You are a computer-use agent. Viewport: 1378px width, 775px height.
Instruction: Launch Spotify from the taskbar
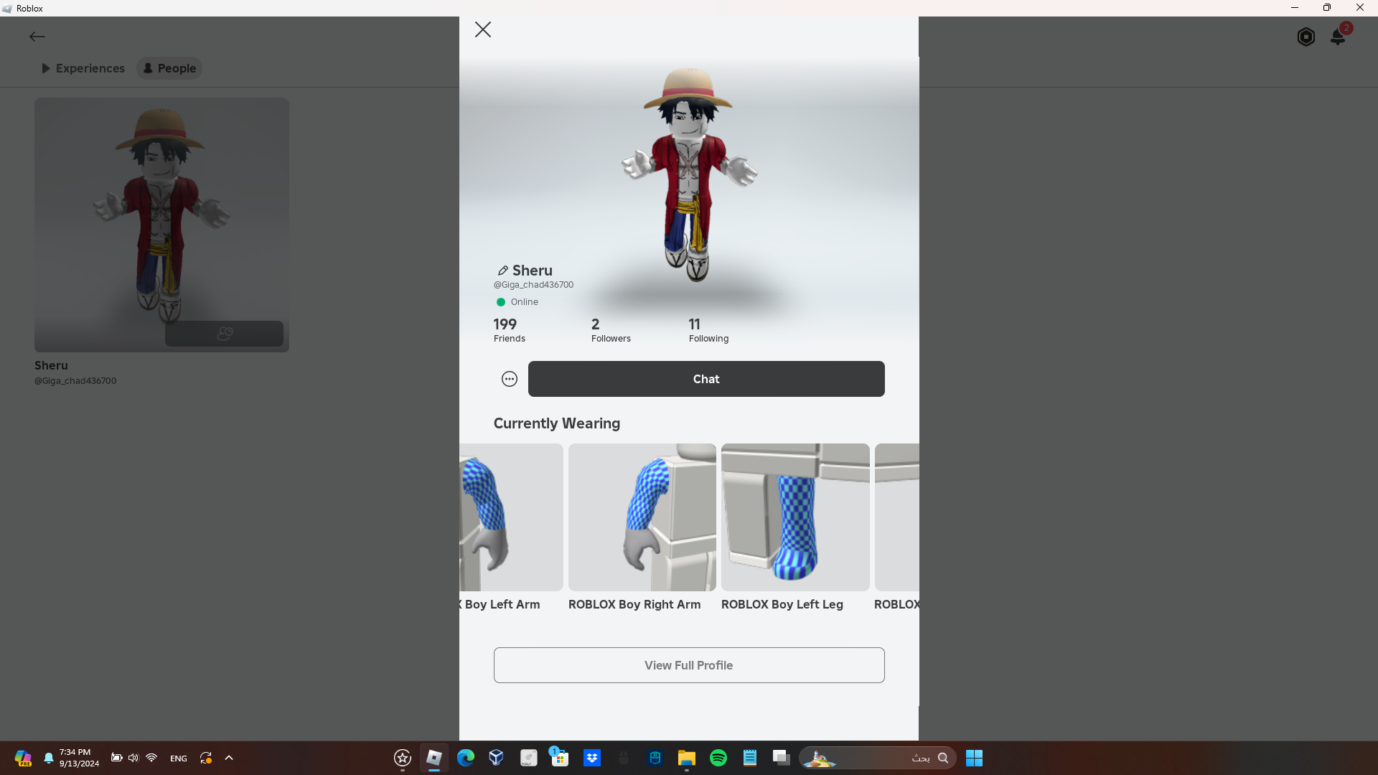pyautogui.click(x=718, y=758)
